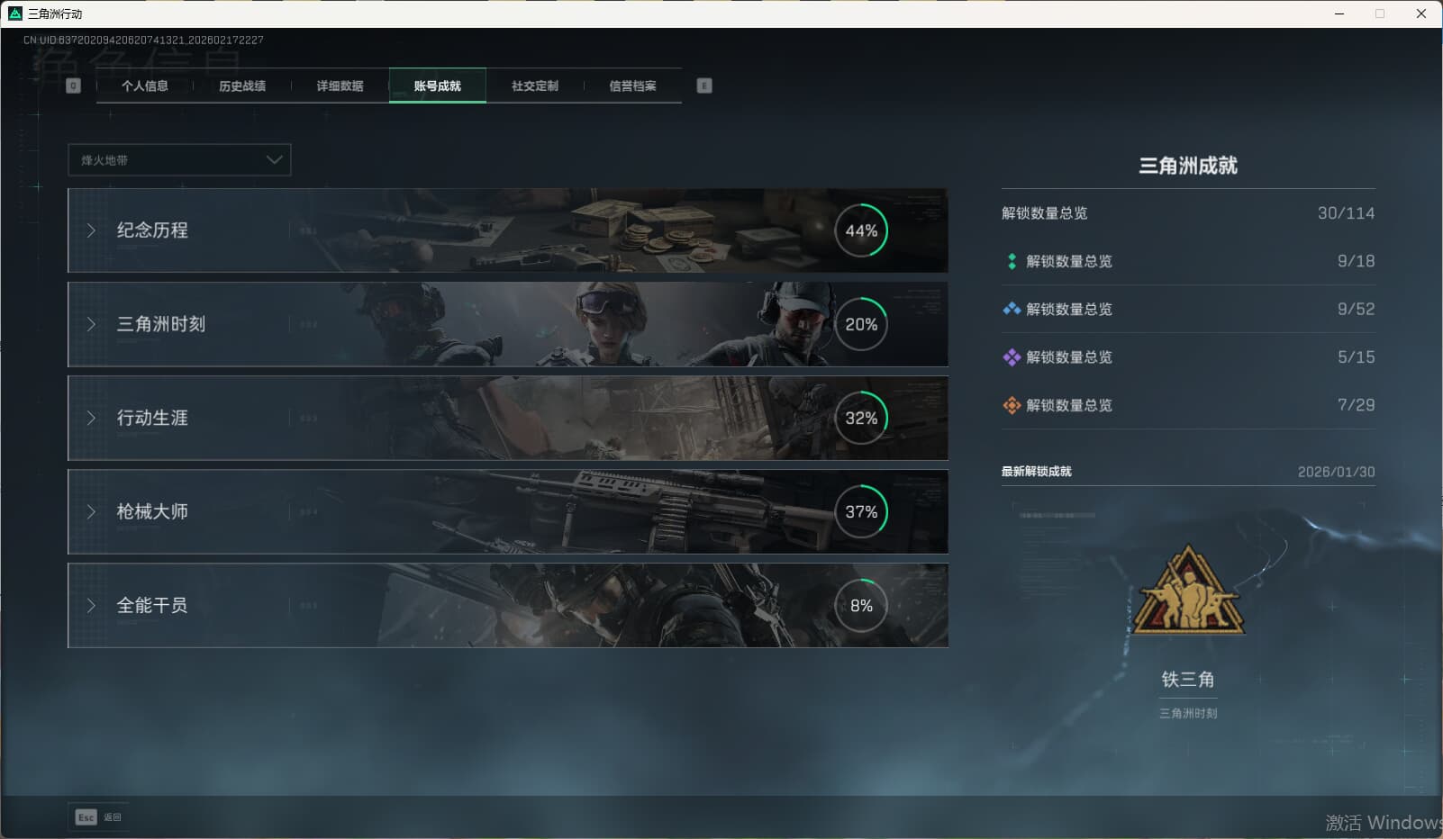Click the 铁三角 achievement badge

click(x=1188, y=592)
